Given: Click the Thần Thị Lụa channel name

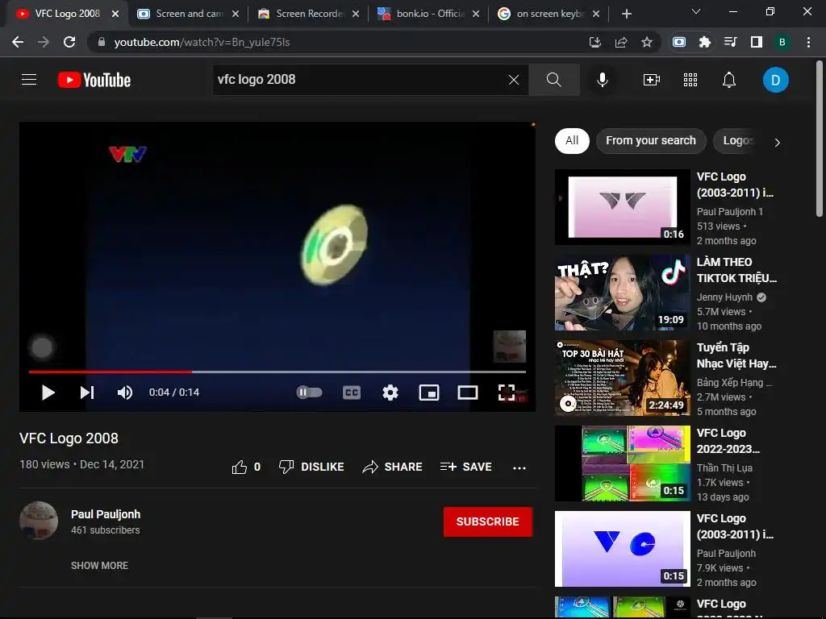Looking at the screenshot, I should tap(724, 468).
